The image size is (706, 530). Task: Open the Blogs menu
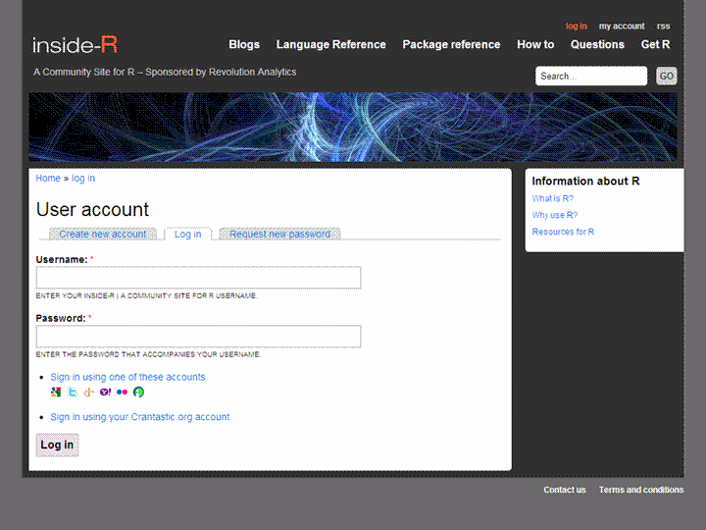click(244, 44)
